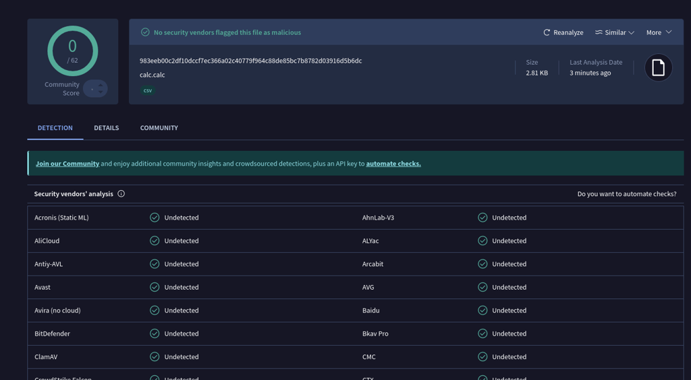Image resolution: width=691 pixels, height=380 pixels.
Task: Click the chevron next to More
Action: [x=669, y=32]
